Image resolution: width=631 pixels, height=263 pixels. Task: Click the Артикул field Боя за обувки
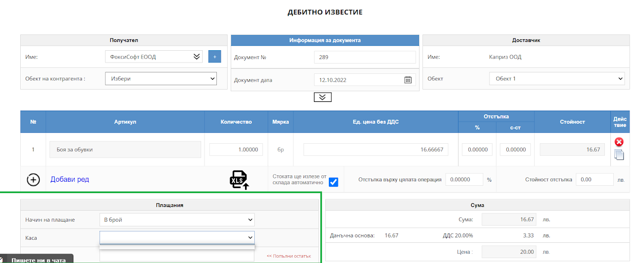(x=125, y=150)
